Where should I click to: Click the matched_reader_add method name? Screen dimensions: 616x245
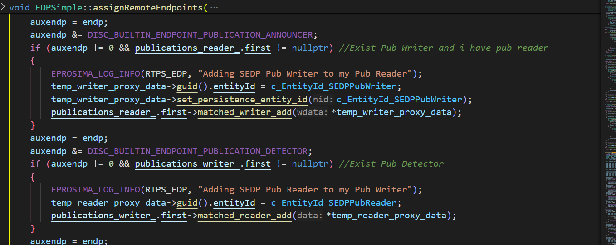click(244, 216)
